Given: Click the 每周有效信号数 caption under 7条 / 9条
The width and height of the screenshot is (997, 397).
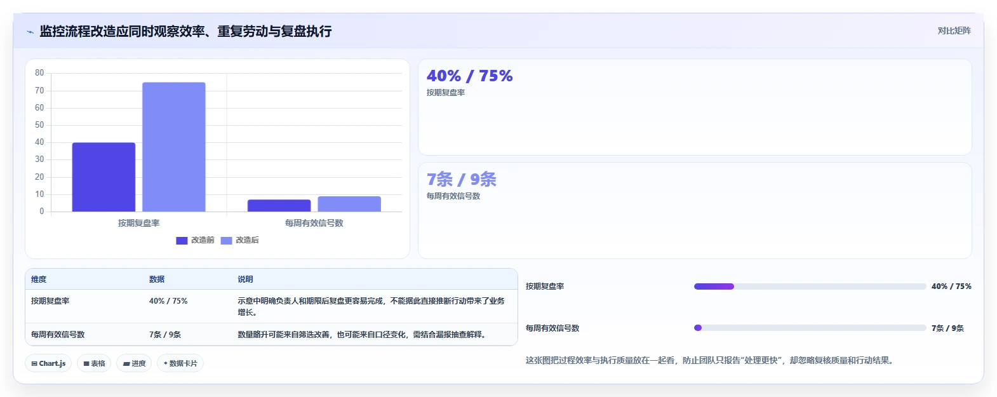Looking at the screenshot, I should click(453, 196).
